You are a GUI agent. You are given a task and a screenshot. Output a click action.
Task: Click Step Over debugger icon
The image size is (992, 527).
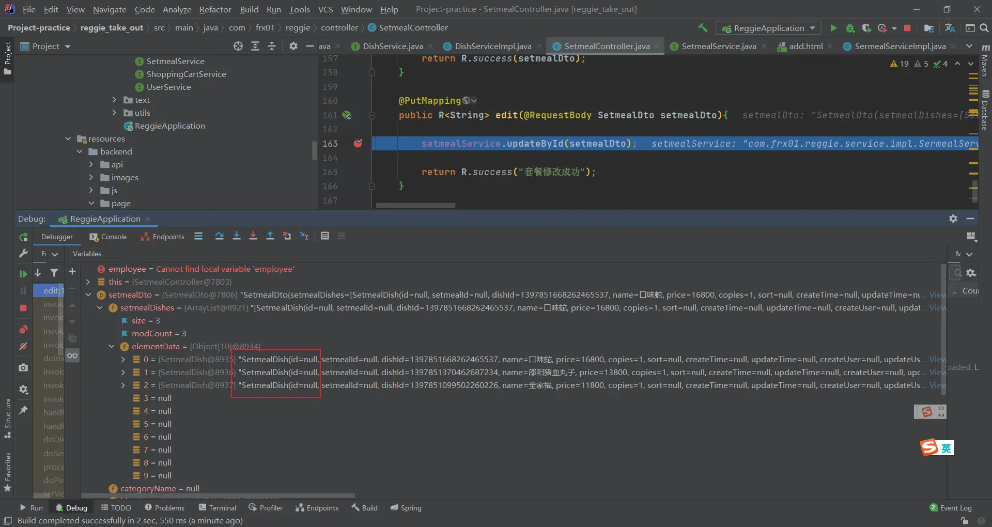tap(220, 236)
